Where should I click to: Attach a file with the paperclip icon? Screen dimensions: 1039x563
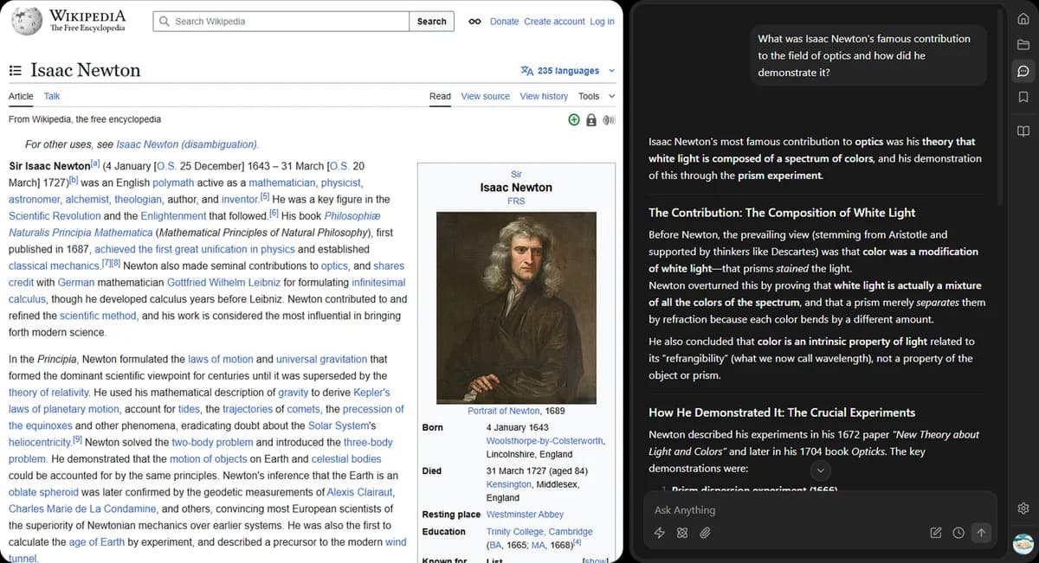pos(705,533)
